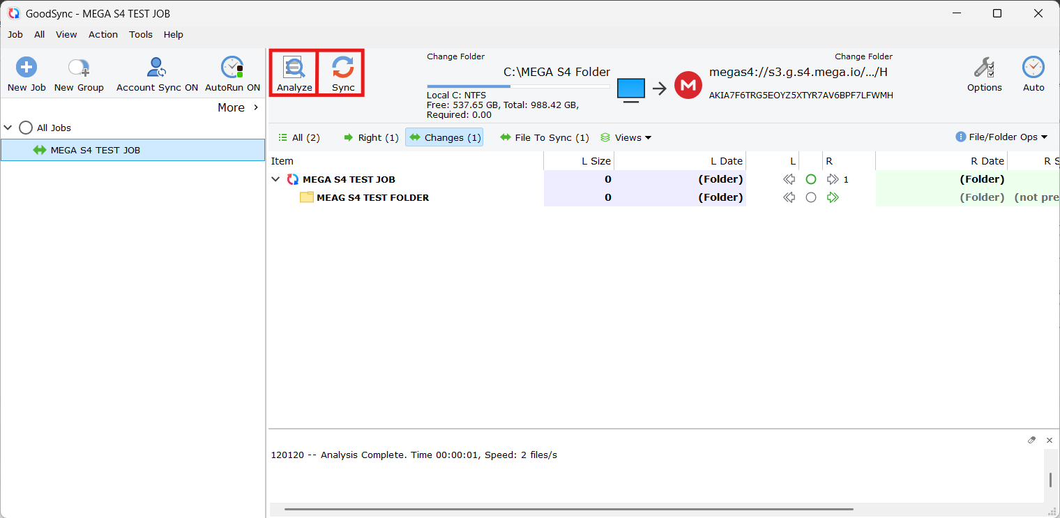Collapse MEGA S4 TEST JOB row
The width and height of the screenshot is (1060, 518).
pos(275,179)
